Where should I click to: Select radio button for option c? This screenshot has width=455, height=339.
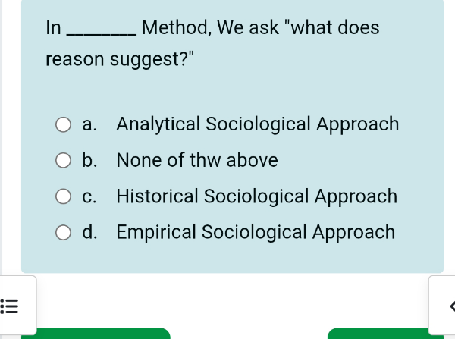click(63, 196)
